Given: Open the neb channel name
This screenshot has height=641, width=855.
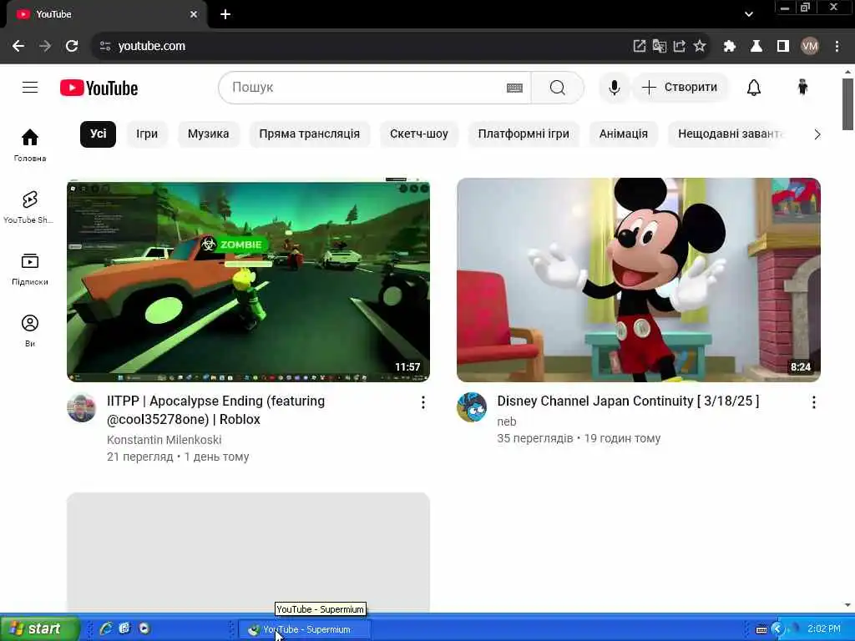Looking at the screenshot, I should point(507,421).
